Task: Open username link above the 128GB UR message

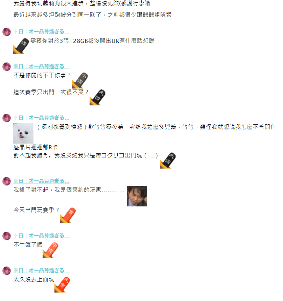Action: tap(41, 32)
